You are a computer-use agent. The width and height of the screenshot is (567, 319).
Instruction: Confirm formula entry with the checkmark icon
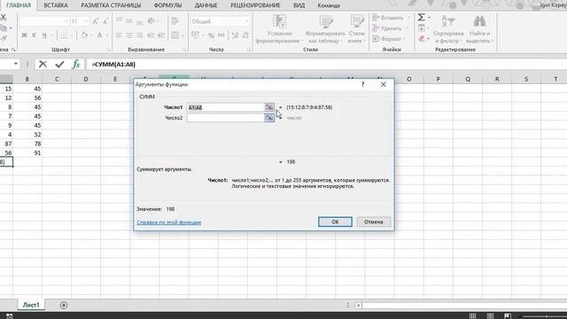(59, 65)
